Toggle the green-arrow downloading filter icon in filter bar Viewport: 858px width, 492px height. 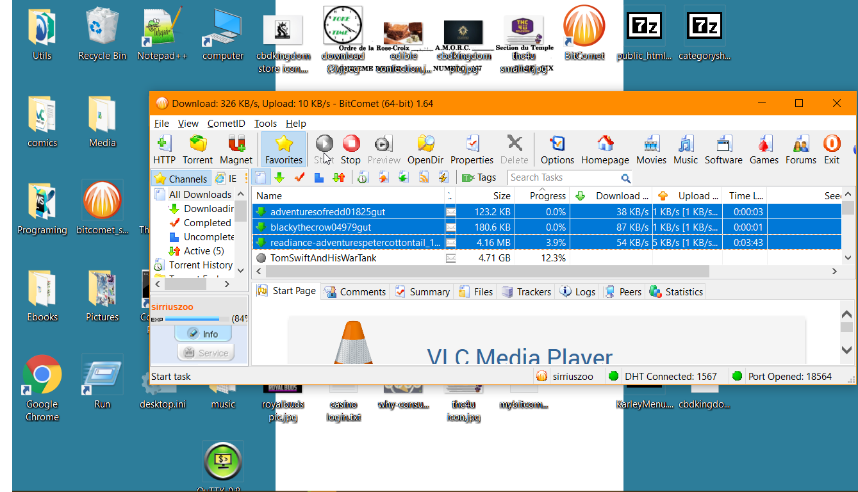tap(279, 177)
